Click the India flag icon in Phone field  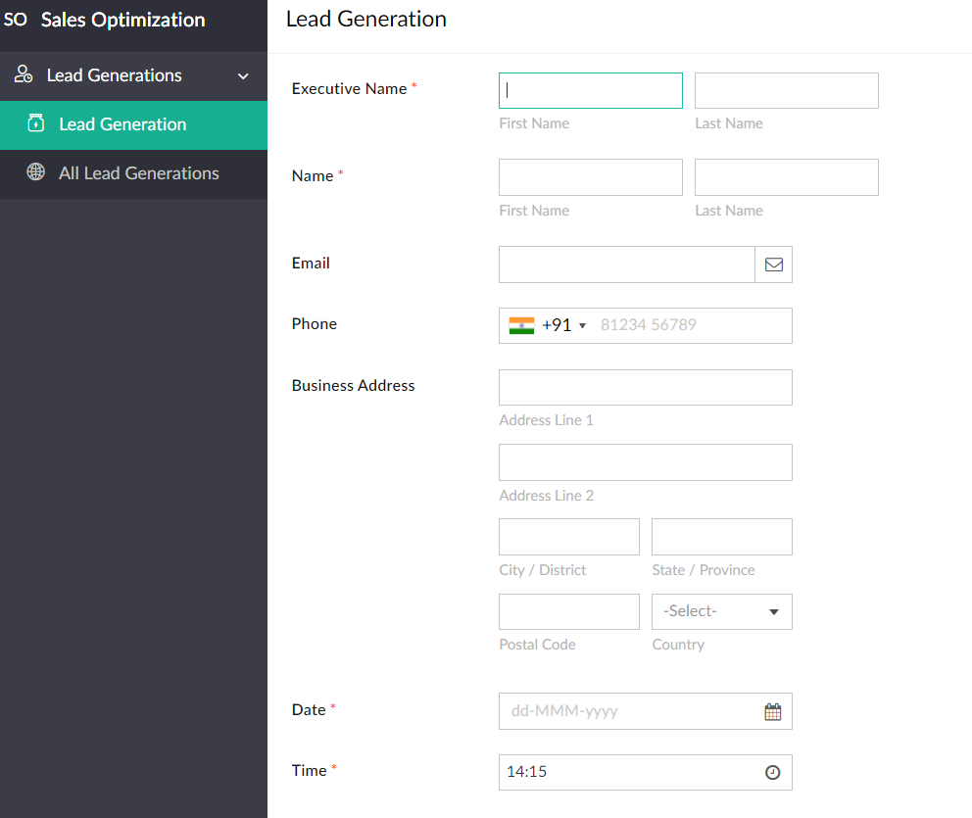[521, 325]
